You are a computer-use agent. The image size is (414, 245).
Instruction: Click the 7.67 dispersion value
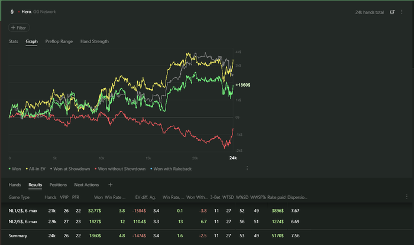click(x=295, y=211)
